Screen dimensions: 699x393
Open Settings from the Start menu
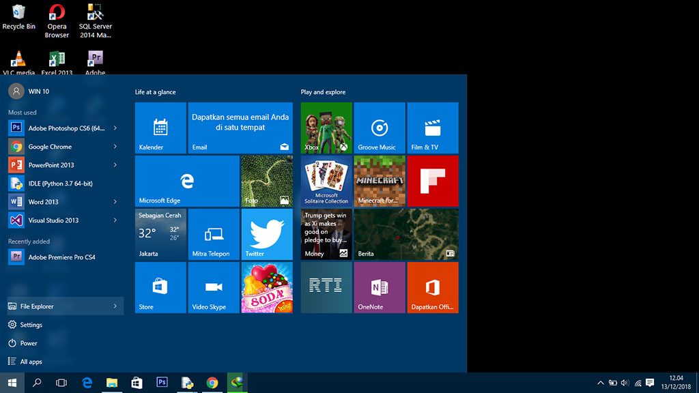tap(31, 325)
